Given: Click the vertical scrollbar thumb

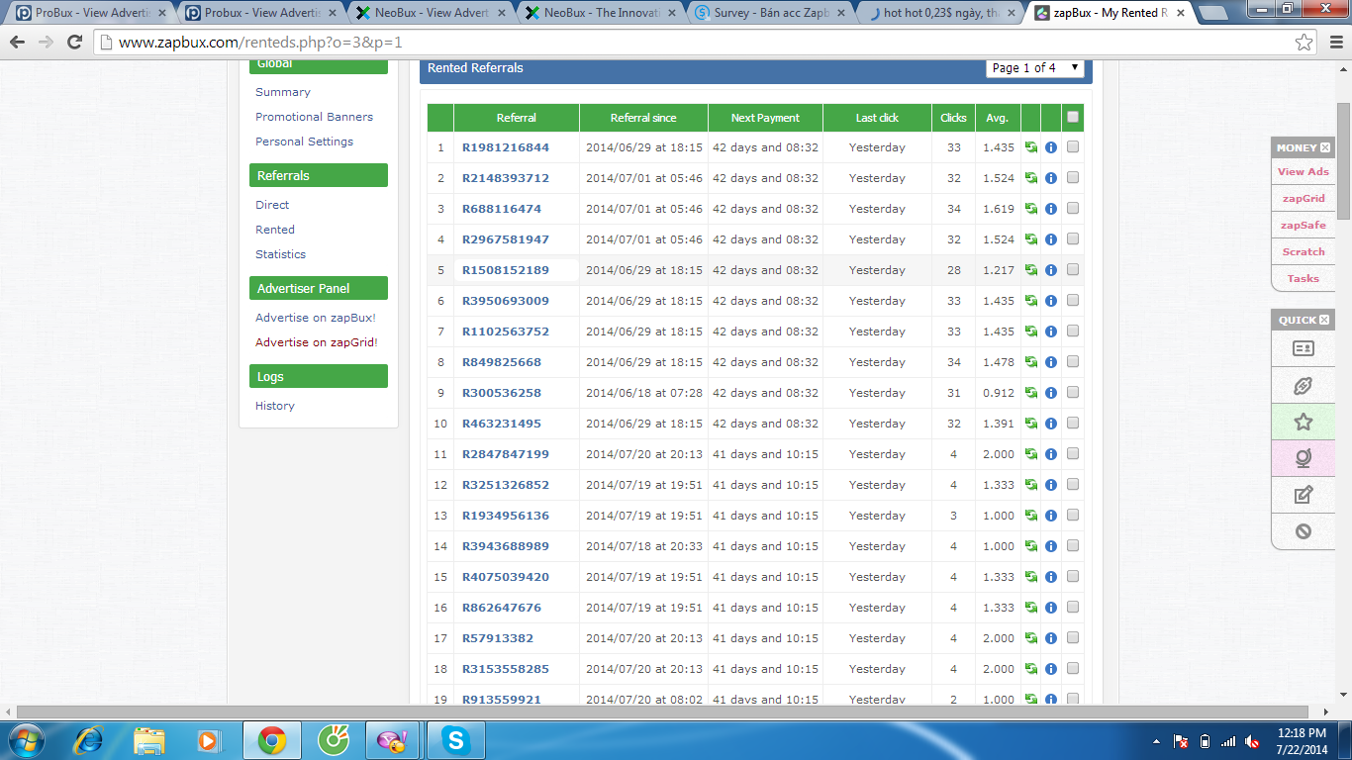Looking at the screenshot, I should point(1343,163).
